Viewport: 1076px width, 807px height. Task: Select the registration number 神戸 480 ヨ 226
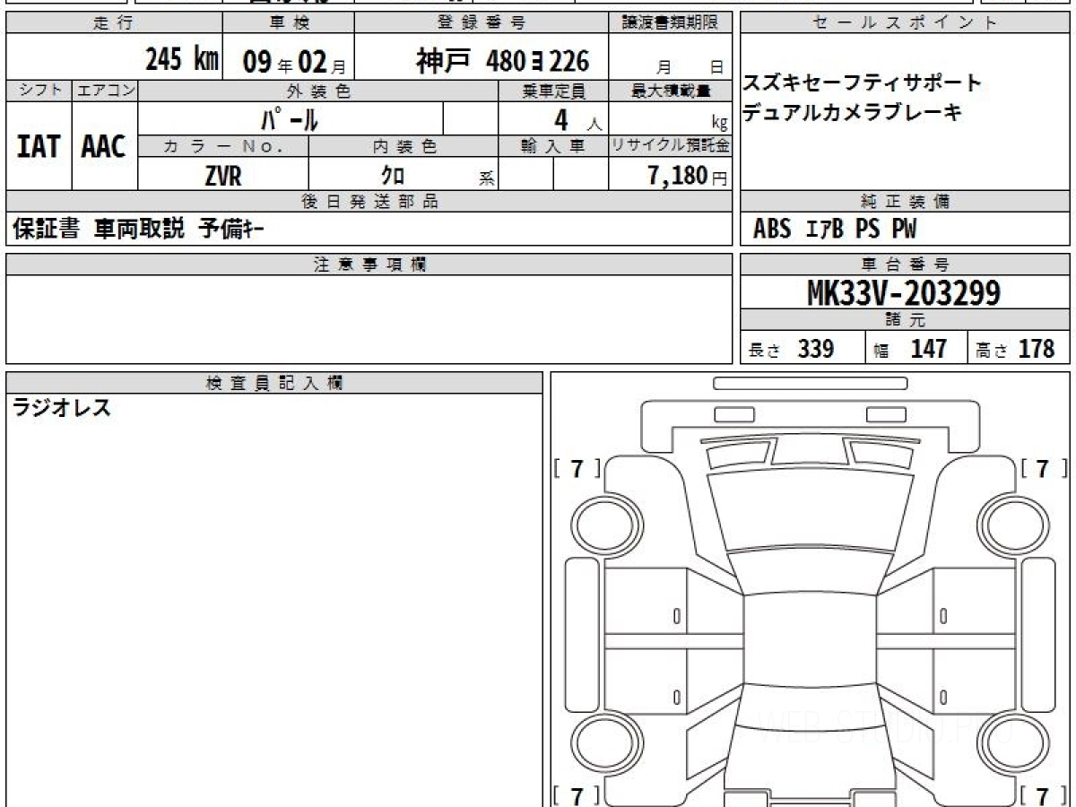click(x=503, y=61)
